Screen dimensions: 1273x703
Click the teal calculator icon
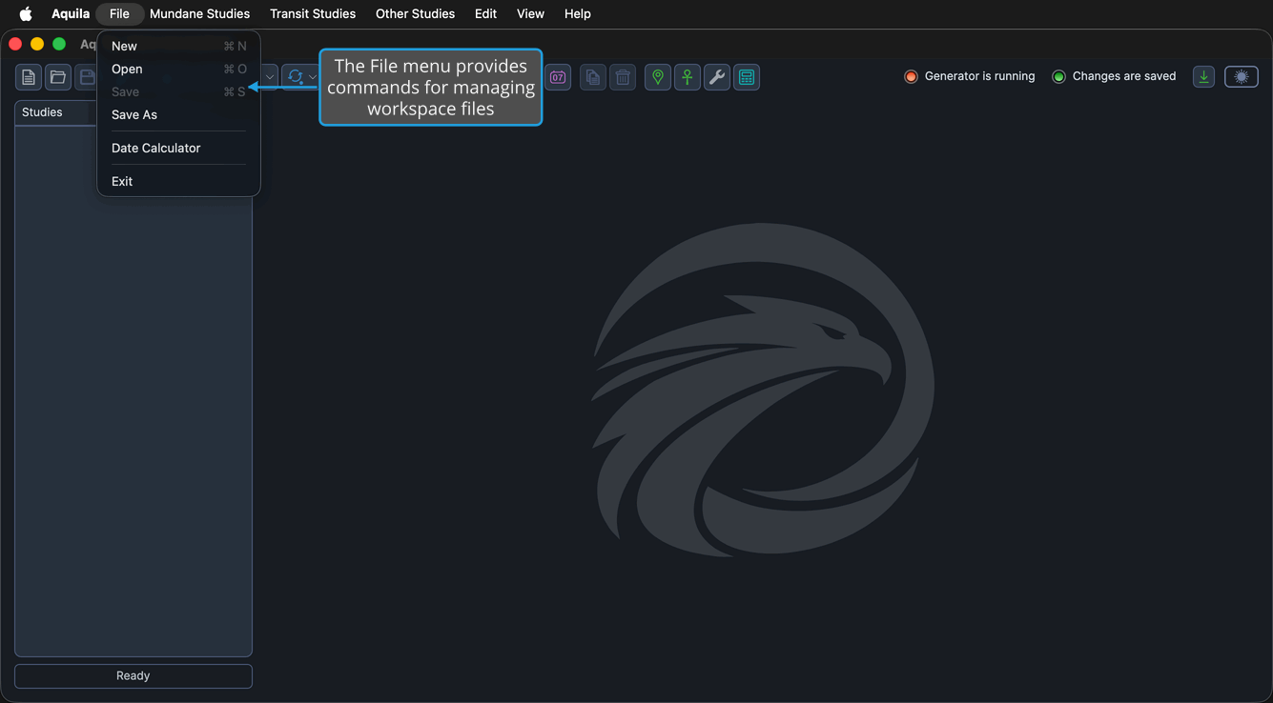tap(747, 77)
